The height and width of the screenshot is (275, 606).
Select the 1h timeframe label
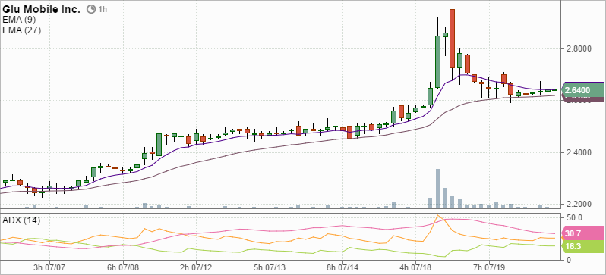pyautogui.click(x=103, y=10)
